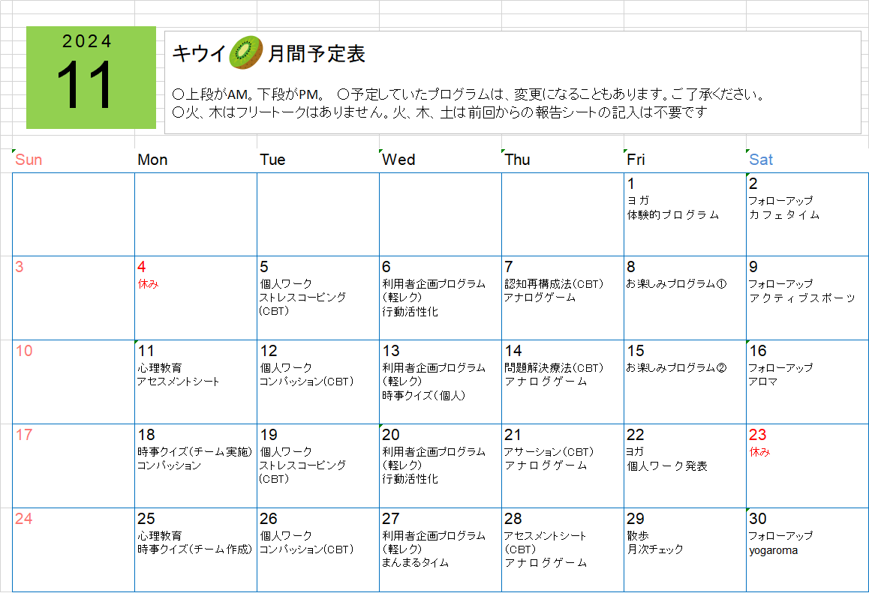Viewport: 869px width, 593px height.
Task: Click カフェタイム on day 2
Action: coord(784,215)
